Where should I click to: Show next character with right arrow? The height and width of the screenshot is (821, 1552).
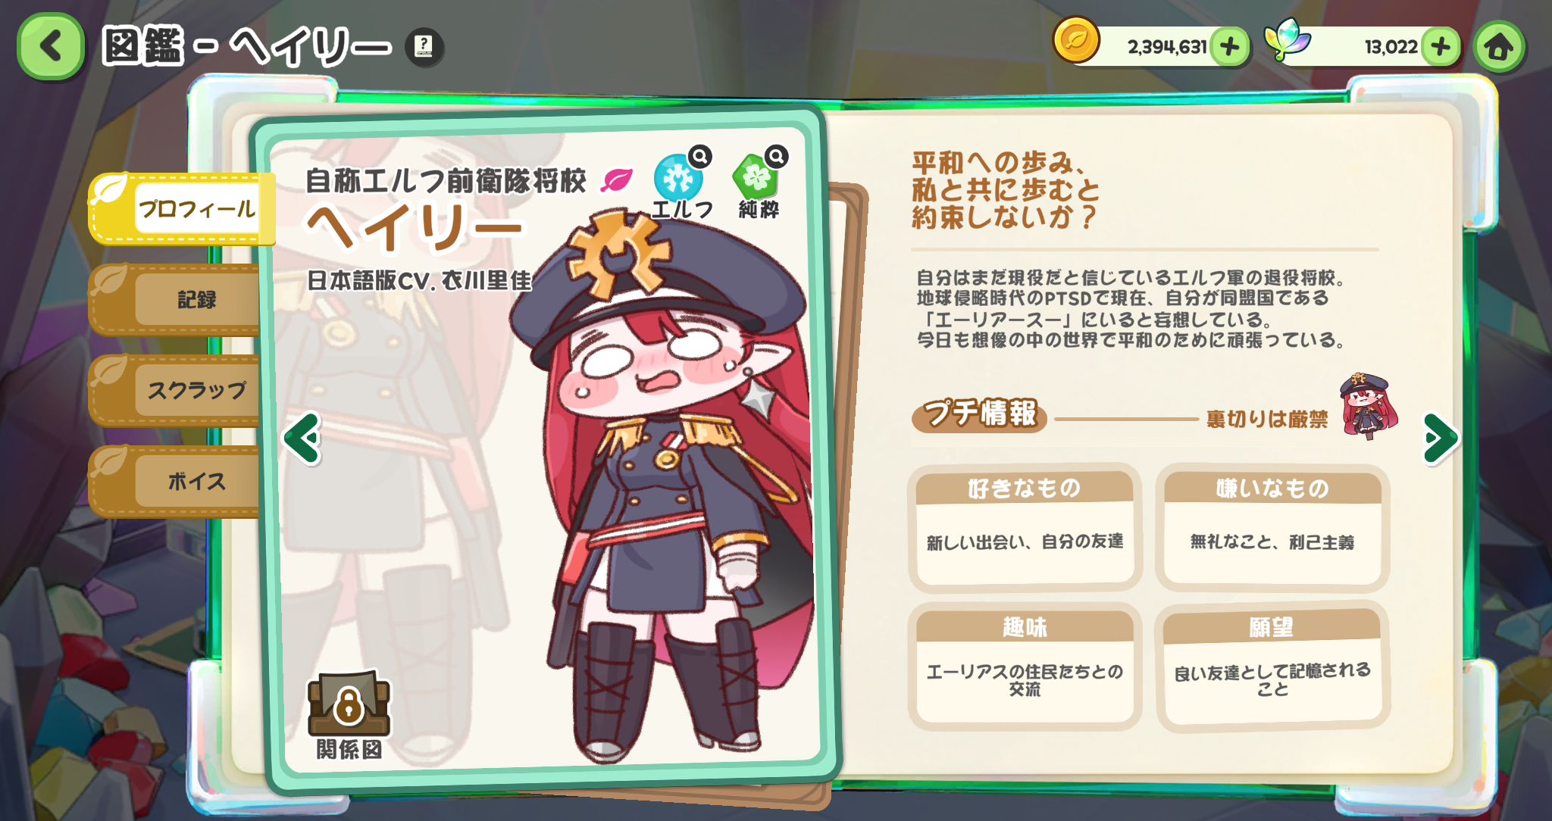[x=1440, y=438]
